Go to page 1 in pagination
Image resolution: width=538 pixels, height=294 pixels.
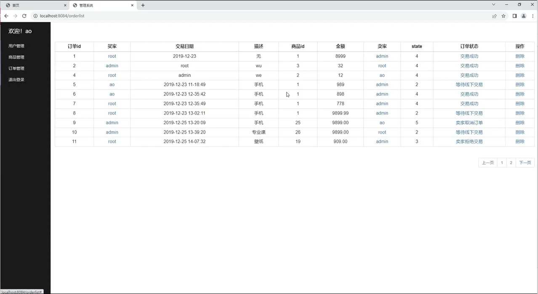(x=502, y=163)
